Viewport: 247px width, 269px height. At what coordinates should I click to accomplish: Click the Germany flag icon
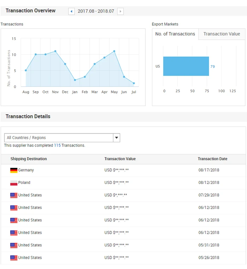(x=14, y=170)
